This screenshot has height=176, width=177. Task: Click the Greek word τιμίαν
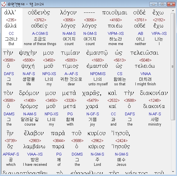70,53
